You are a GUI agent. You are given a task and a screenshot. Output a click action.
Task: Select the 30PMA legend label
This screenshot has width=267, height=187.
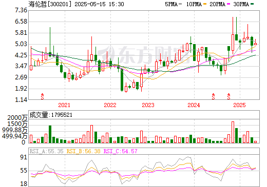click(x=241, y=4)
